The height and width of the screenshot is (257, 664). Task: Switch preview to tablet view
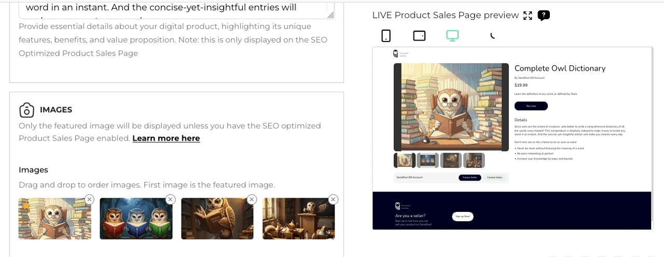(x=419, y=35)
